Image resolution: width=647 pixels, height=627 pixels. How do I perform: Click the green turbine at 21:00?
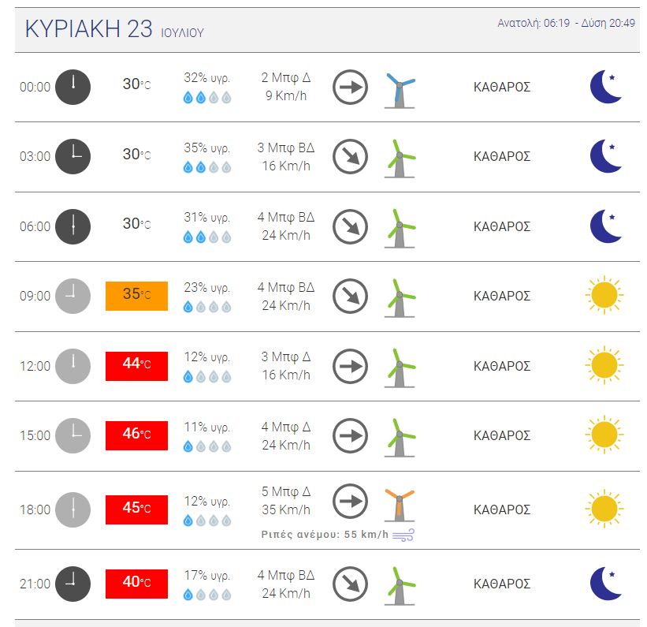pos(400,586)
